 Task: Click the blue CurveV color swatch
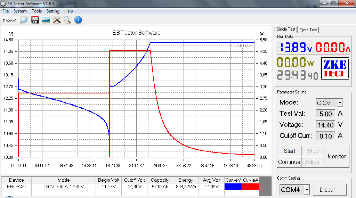(233, 187)
